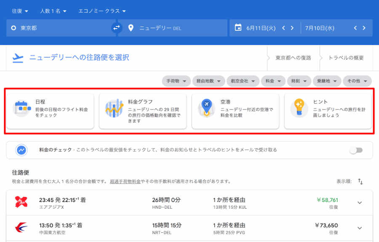Click the 15時間 15分 duration text
This screenshot has height=242, width=379.
pos(167,225)
